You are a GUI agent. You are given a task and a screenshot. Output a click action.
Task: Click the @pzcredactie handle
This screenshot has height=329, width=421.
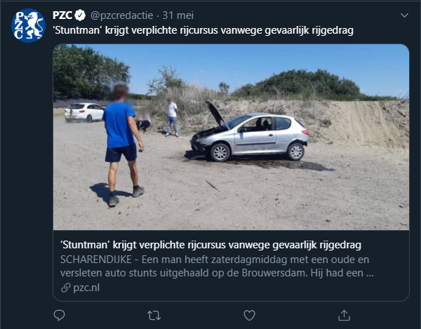121,15
